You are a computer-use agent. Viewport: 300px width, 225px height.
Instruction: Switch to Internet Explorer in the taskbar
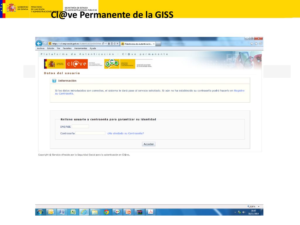pyautogui.click(x=84, y=212)
